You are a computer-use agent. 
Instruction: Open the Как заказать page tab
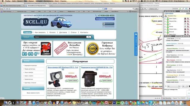point(40,32)
